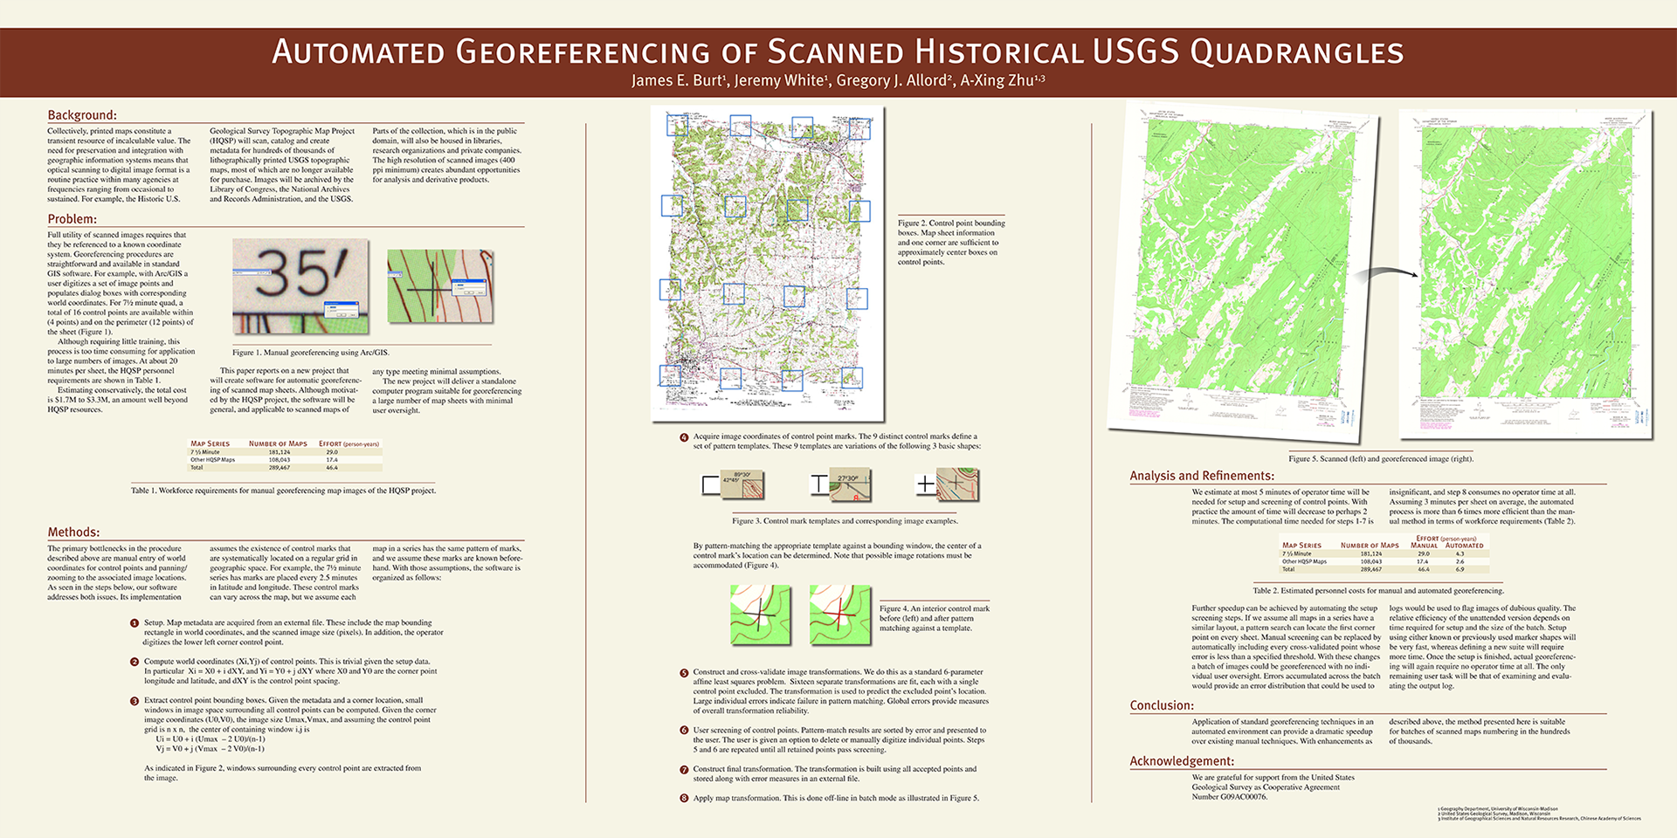Click the circled step 4 bullet "Acquire image coordinates"
1677x838 pixels.
pyautogui.click(x=684, y=437)
